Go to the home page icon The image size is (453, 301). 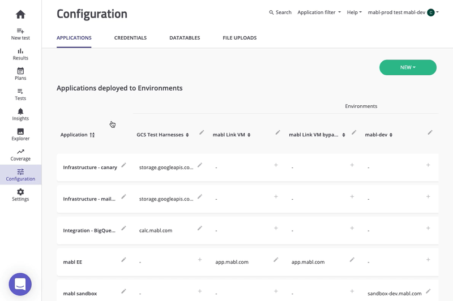click(20, 14)
